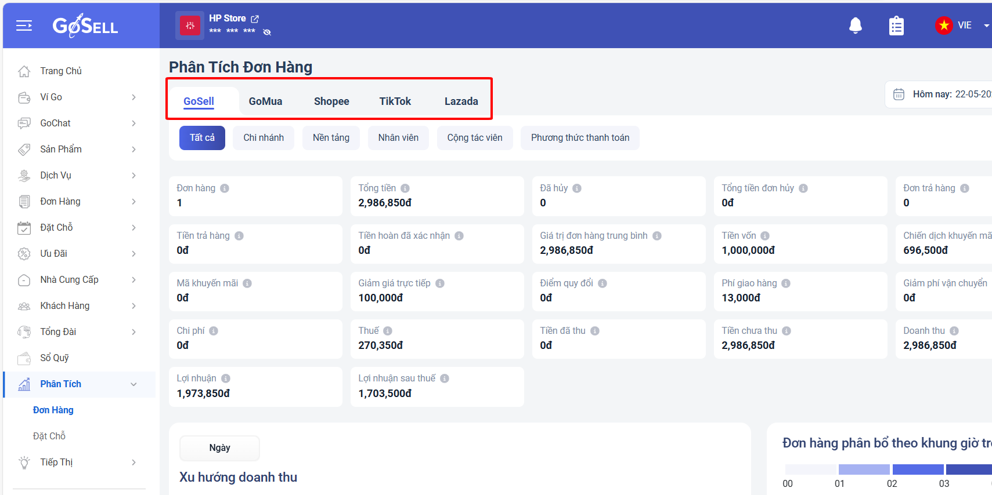Screen dimensions: 992x495
Task: Click info icon beside Thuế
Action: click(x=388, y=331)
